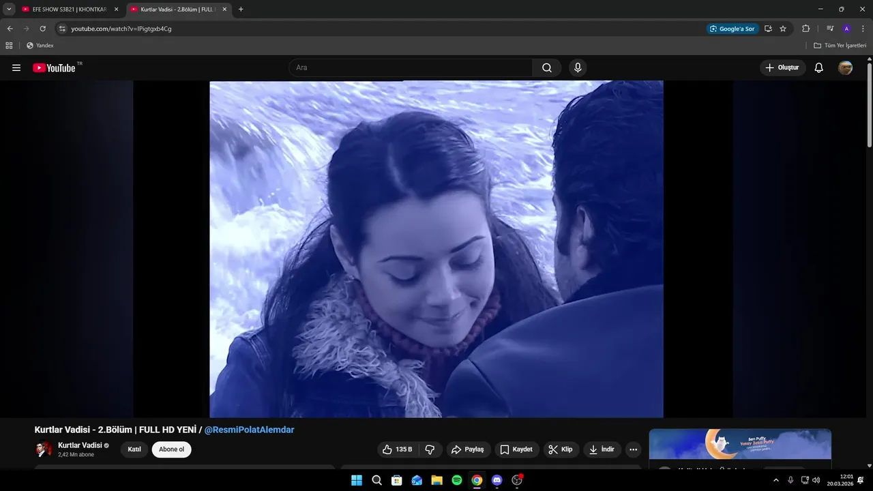The image size is (873, 491).
Task: Click the video player frame
Action: click(x=436, y=250)
